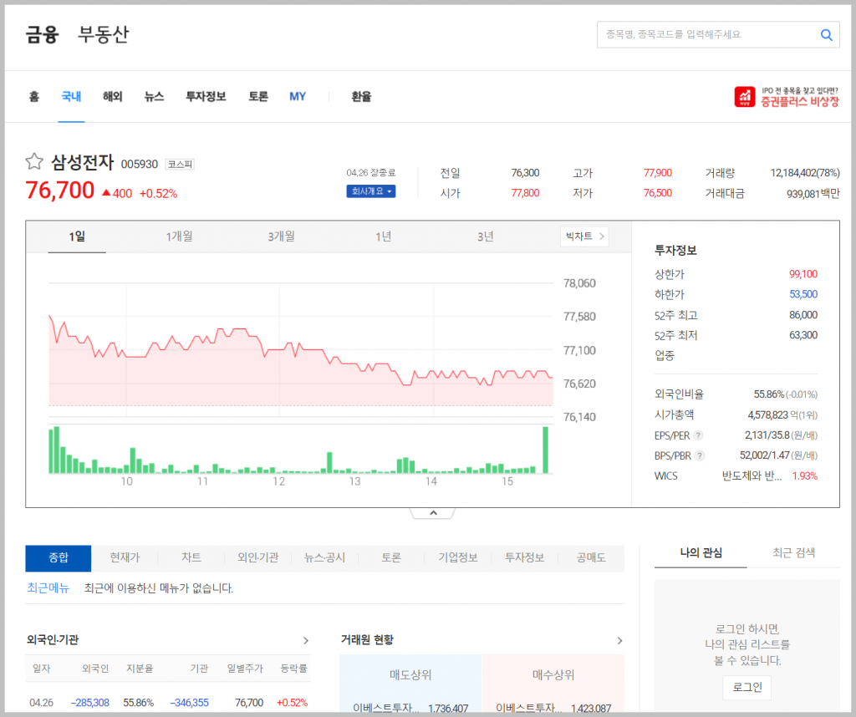Image resolution: width=856 pixels, height=717 pixels.
Task: Switch to 최근 검색 tab
Action: [x=793, y=553]
